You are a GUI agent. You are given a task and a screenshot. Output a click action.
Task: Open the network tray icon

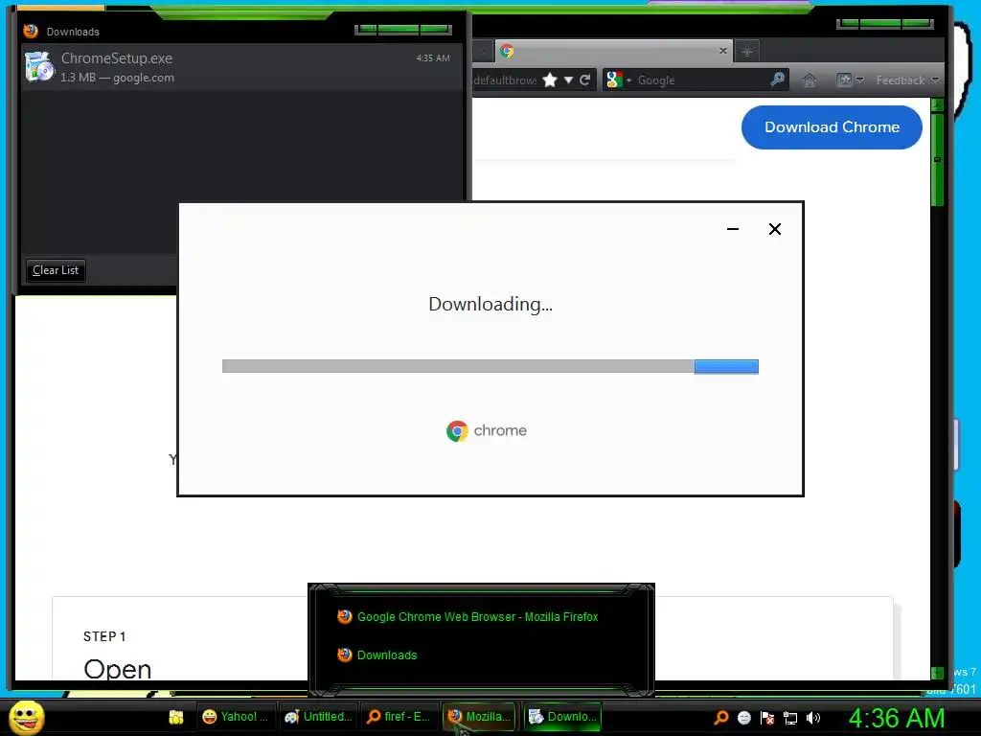pyautogui.click(x=790, y=718)
